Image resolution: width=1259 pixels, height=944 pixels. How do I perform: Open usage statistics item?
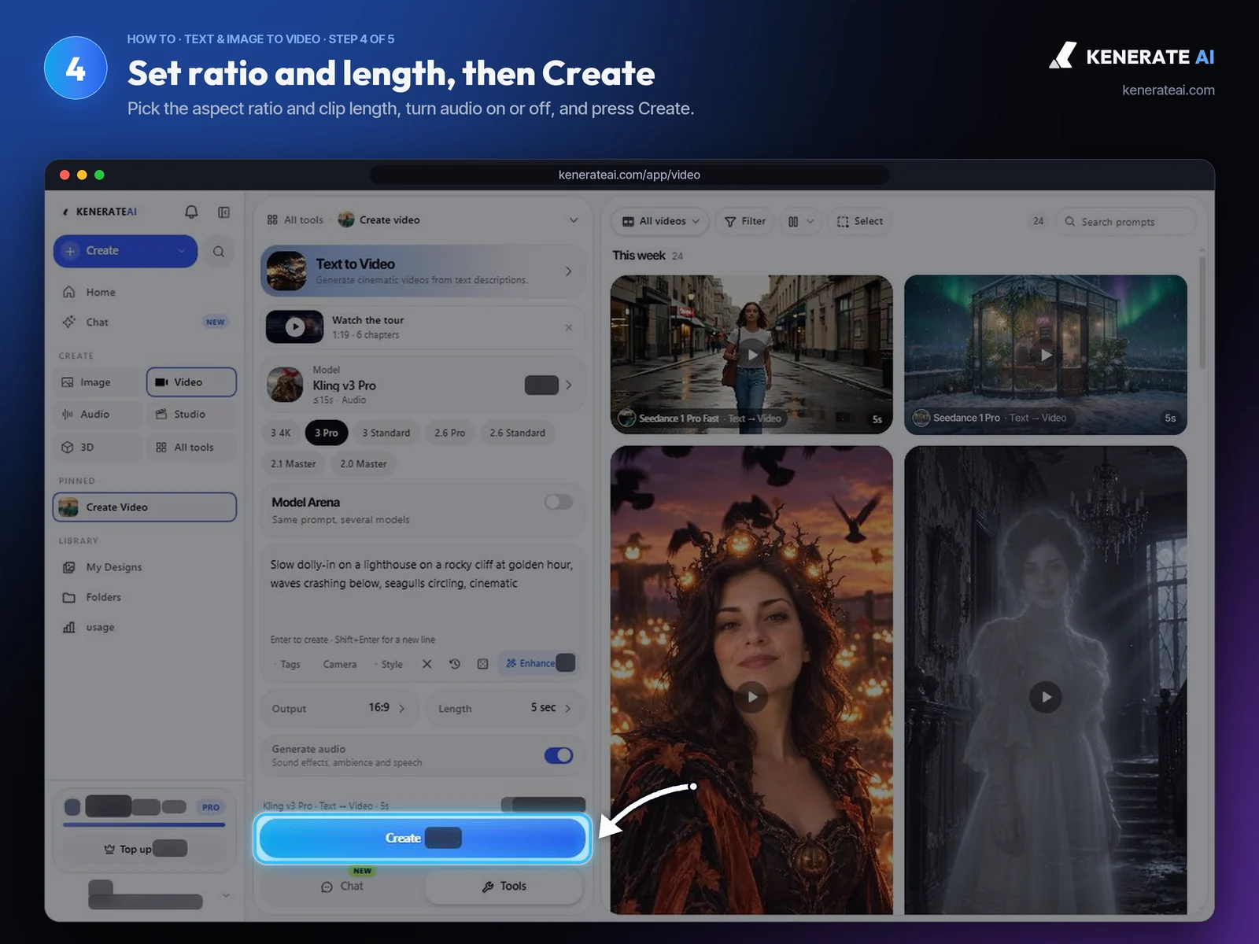145,627
